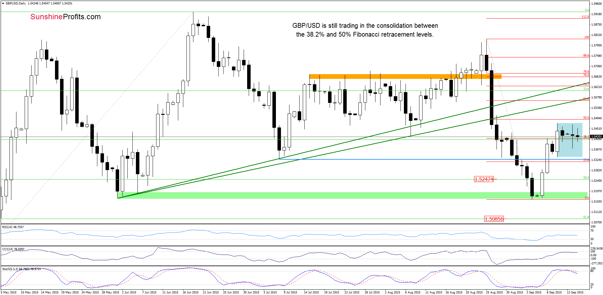Screen dimensions: 603x295
Task: Select the light green support zone band
Action: (x=352, y=195)
